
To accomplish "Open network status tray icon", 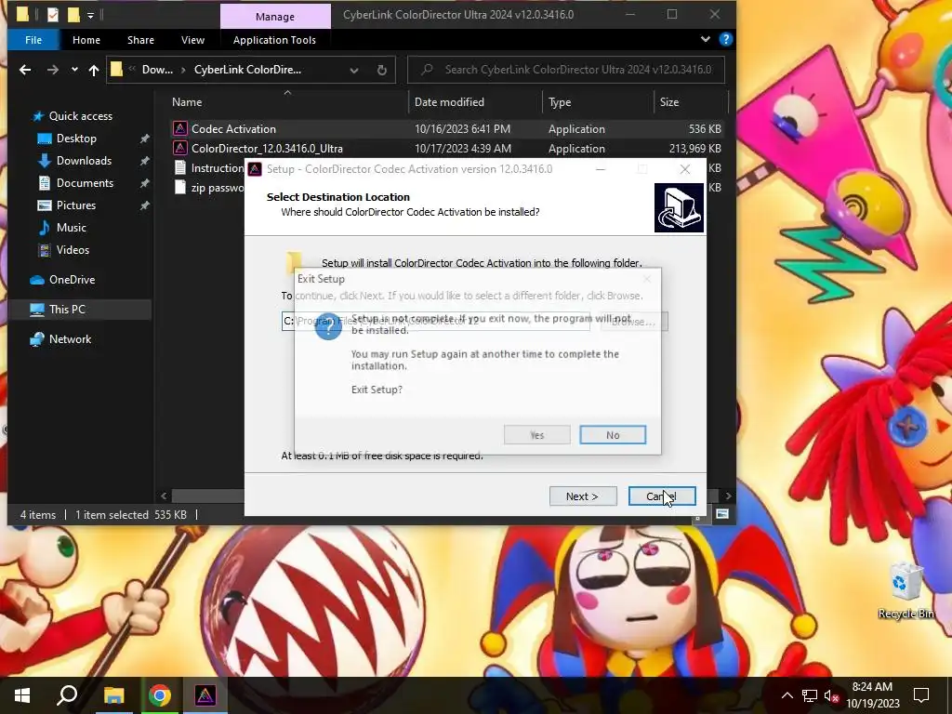I will click(x=809, y=695).
